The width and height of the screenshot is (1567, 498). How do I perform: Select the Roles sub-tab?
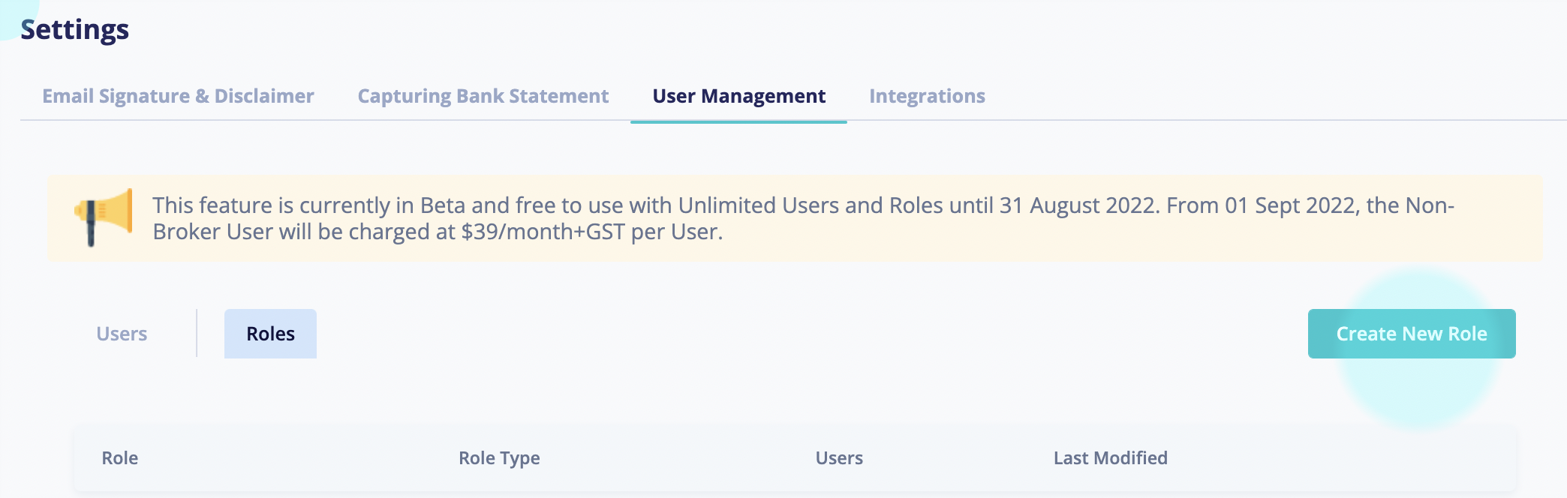click(x=270, y=334)
